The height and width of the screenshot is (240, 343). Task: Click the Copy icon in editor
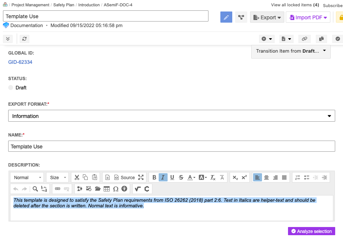(85, 178)
